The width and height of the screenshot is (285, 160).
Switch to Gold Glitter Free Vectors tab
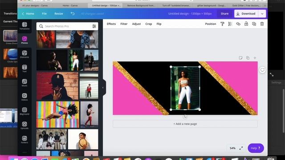[246, 6]
